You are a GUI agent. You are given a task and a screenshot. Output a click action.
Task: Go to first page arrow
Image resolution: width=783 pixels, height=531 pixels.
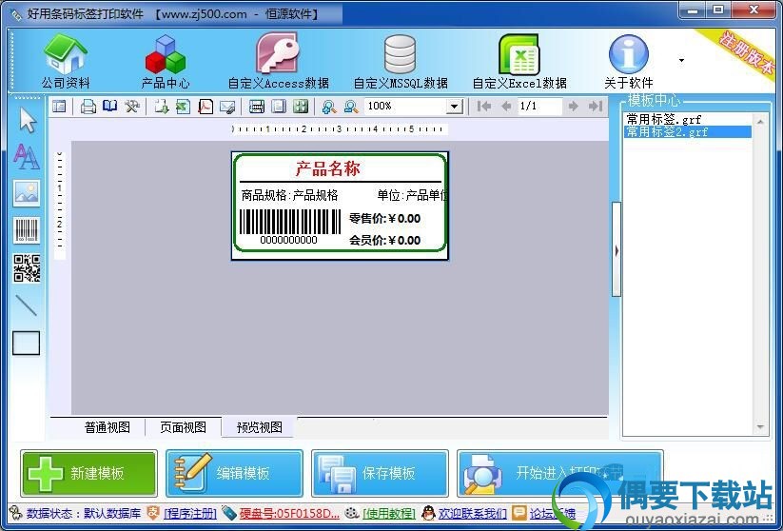click(484, 106)
